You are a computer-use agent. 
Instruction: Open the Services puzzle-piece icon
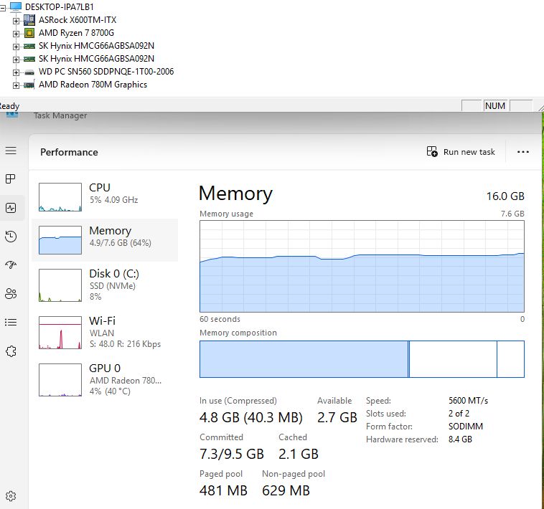click(x=11, y=351)
